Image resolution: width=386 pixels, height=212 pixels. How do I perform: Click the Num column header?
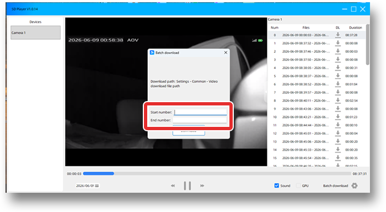[275, 27]
